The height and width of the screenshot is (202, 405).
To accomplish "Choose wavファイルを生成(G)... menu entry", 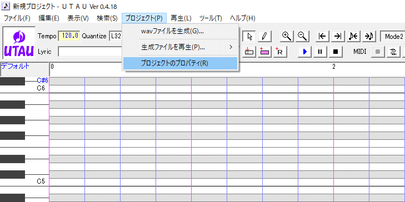I will pyautogui.click(x=180, y=32).
